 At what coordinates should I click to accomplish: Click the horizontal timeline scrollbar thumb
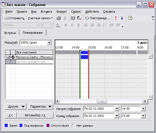pyautogui.click(x=102, y=101)
